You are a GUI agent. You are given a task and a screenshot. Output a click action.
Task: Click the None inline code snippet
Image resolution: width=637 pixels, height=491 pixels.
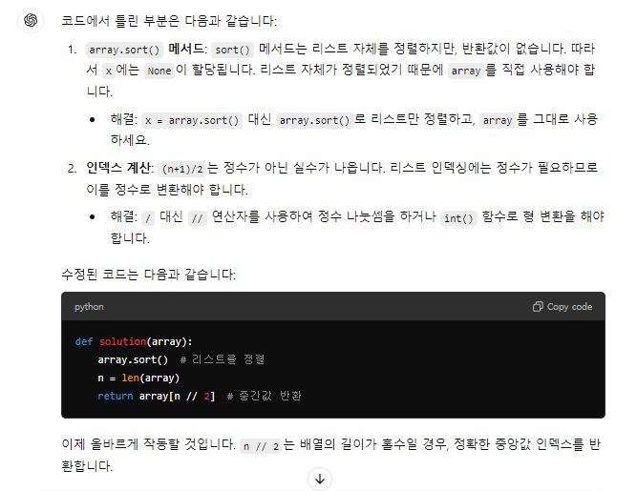point(159,71)
